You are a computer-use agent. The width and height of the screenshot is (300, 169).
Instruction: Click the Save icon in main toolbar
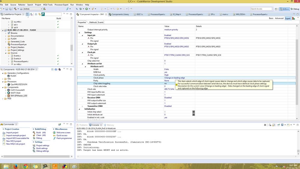[7, 9]
